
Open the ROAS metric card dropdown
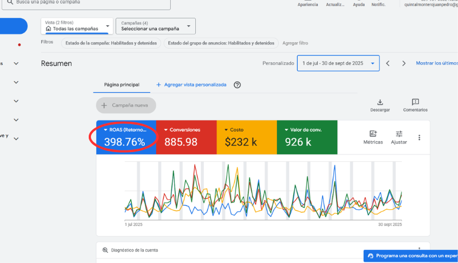105,130
